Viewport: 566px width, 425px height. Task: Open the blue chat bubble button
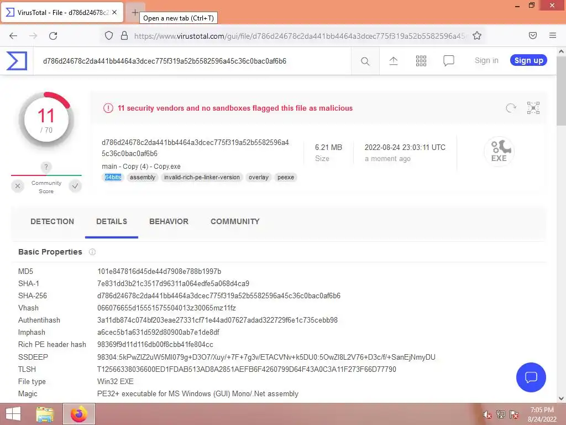pyautogui.click(x=531, y=377)
